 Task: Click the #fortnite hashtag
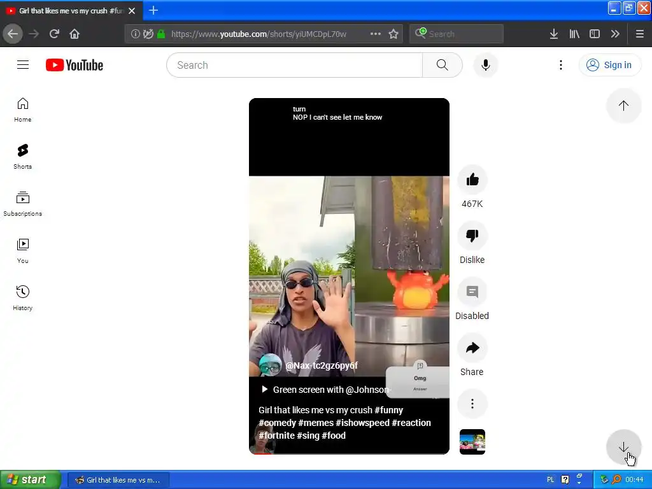pos(276,436)
